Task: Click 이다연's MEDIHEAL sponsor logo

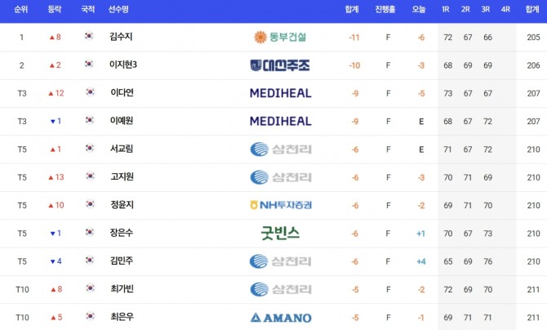Action: pos(281,93)
